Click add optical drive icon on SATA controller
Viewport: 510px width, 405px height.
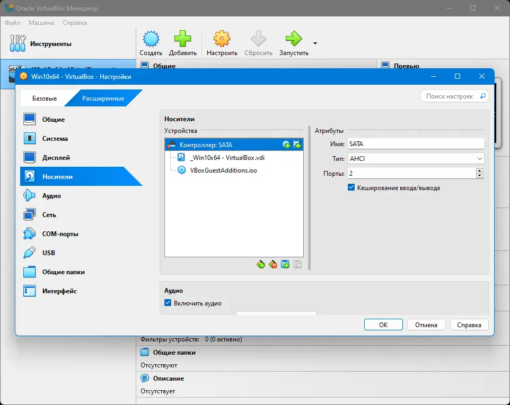coord(286,145)
